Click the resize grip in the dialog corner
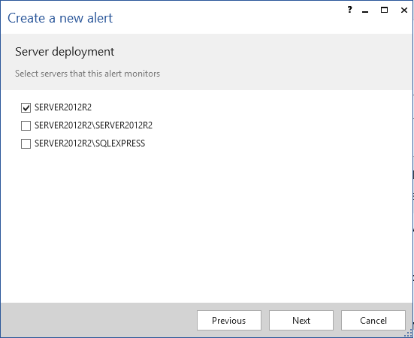The height and width of the screenshot is (338, 414). click(x=409, y=333)
